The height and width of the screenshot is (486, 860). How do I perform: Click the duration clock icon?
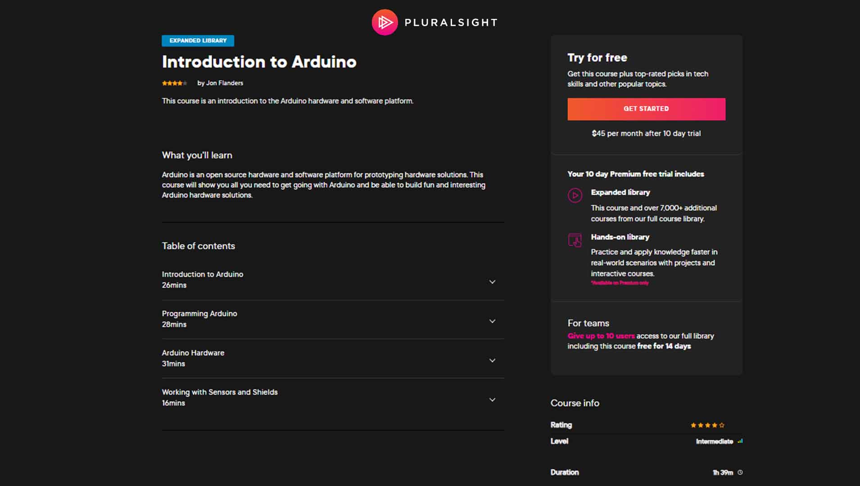pos(740,472)
